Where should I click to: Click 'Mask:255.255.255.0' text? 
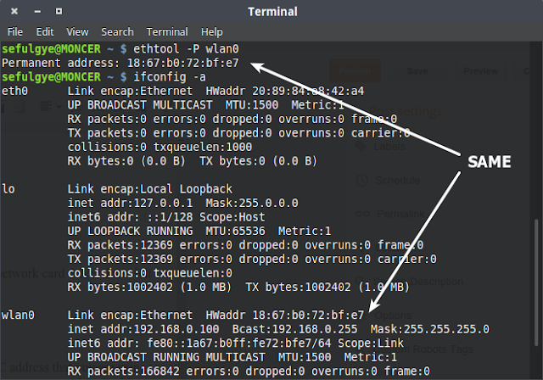click(x=430, y=329)
